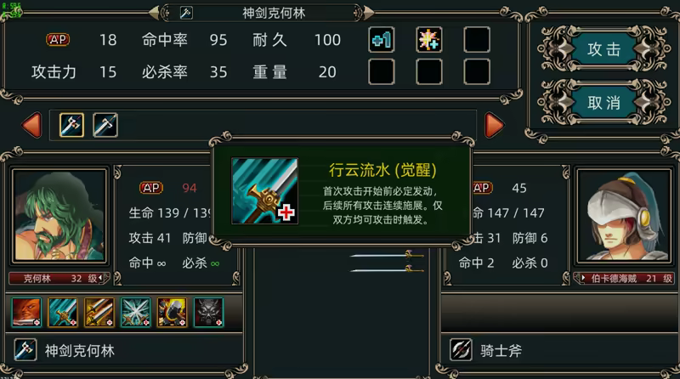The image size is (680, 379).
Task: Click the right arrow beside the 神剑克何林 title
Action: click(368, 13)
